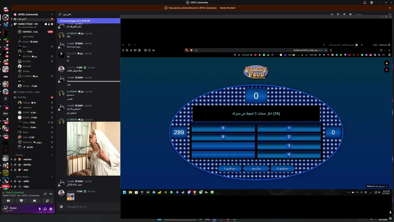
Task: Share your screen from the voice panel
Action: click(21, 201)
